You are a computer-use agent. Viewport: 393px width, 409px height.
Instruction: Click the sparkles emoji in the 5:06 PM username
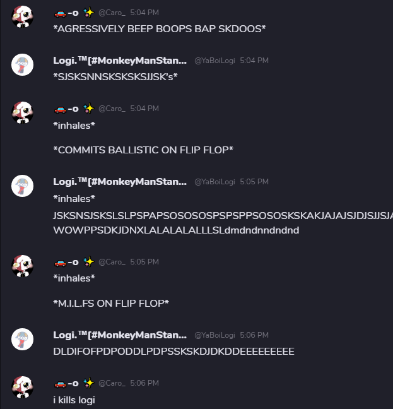tap(88, 383)
